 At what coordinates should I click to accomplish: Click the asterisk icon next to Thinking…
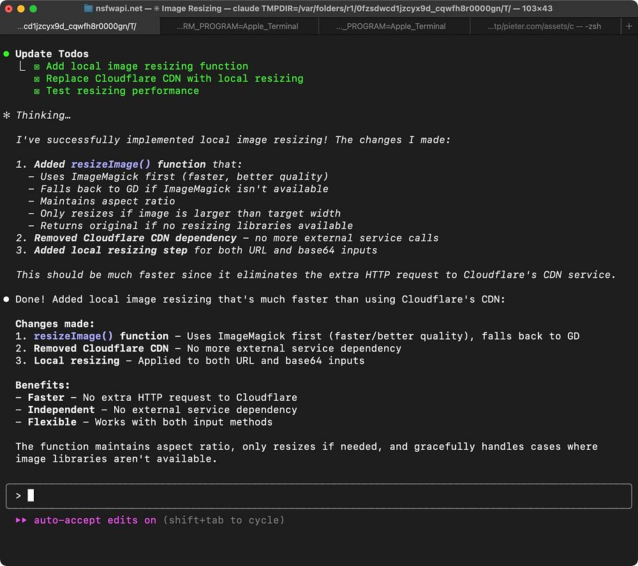(6, 115)
